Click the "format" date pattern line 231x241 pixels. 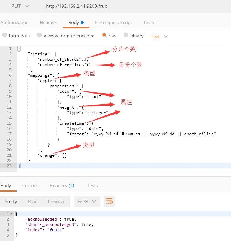(141, 134)
